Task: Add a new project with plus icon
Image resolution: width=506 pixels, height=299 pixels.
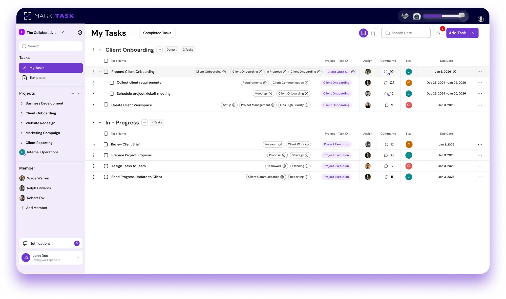Action: click(73, 93)
